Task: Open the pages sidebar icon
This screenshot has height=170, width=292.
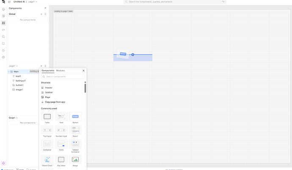Action: pos(3,16)
